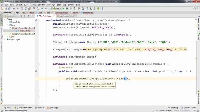The height and width of the screenshot is (112, 200).
Task: Click the Replace toolbar icon
Action: 38,9
